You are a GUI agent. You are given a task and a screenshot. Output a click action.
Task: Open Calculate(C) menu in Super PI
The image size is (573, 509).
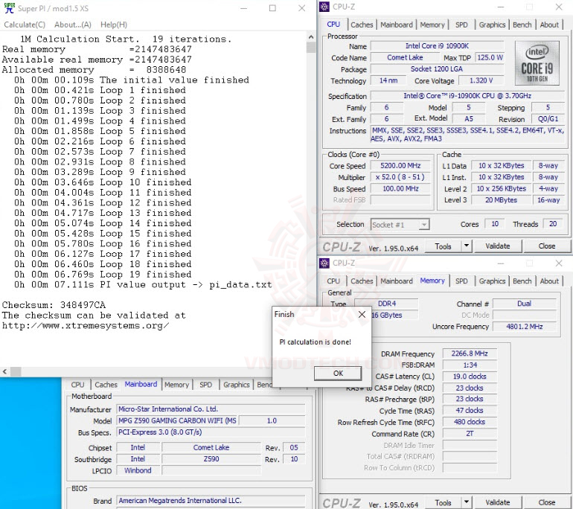click(25, 25)
